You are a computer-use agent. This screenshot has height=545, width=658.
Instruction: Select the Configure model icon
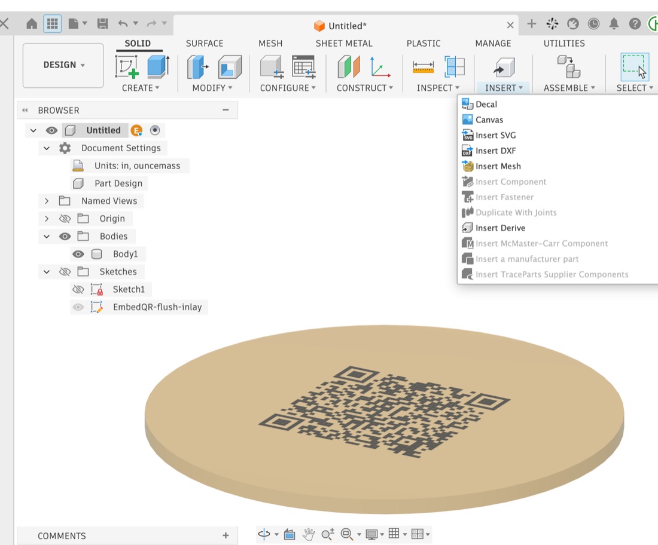click(272, 67)
